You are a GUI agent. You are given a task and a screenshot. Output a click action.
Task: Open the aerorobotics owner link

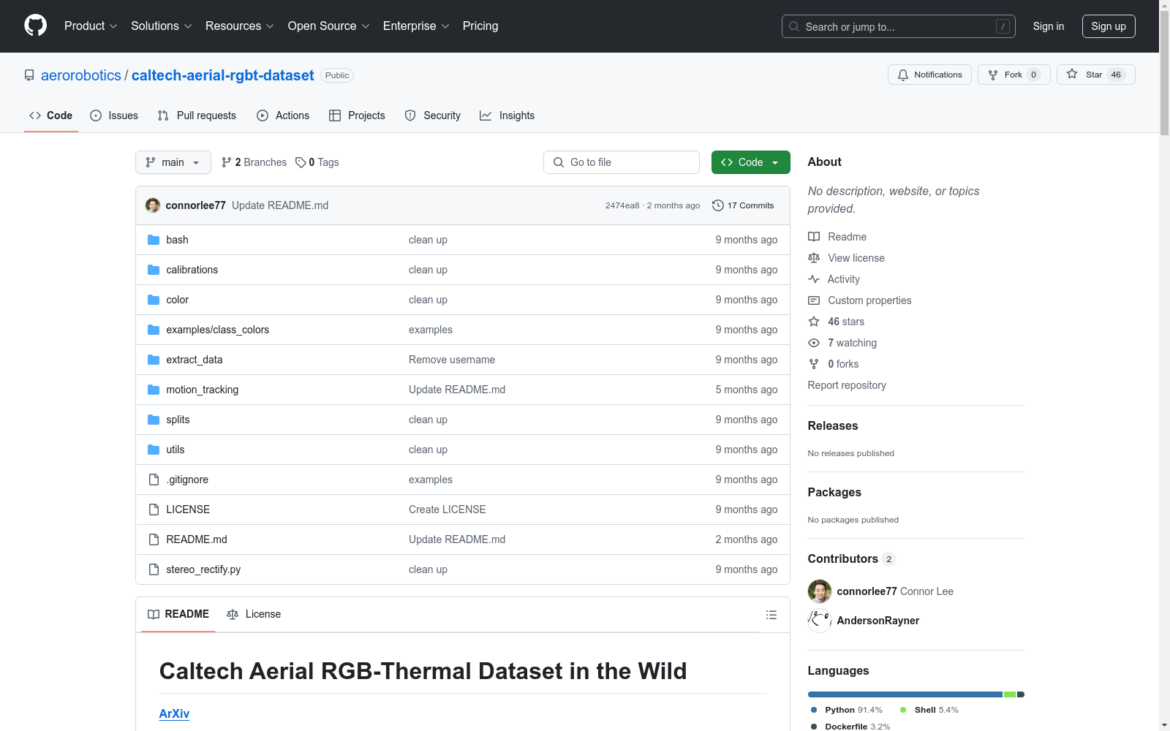(x=81, y=75)
